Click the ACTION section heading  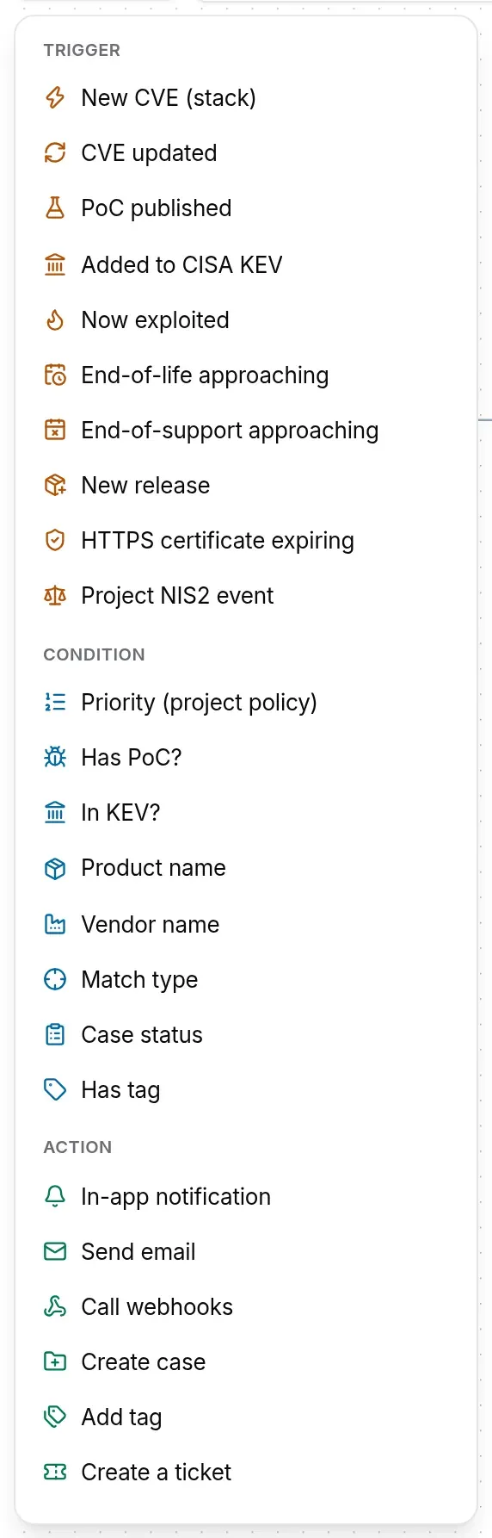(x=78, y=1148)
